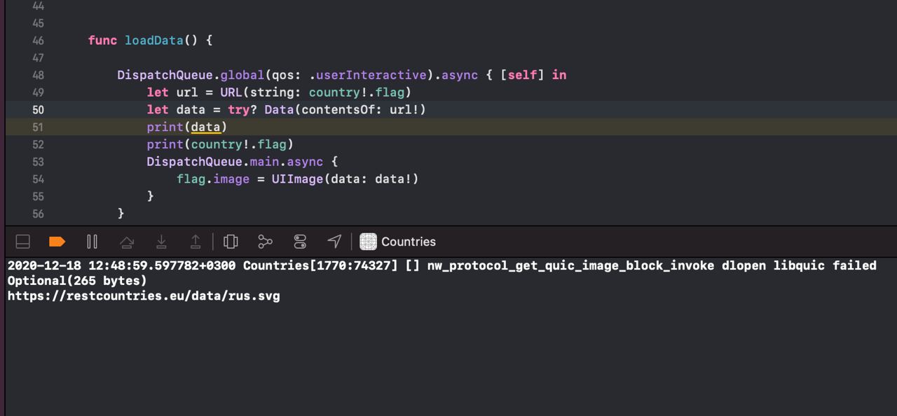Screen dimensions: 897x416
Task: Click the Step Into debug icon
Action: [x=161, y=242]
